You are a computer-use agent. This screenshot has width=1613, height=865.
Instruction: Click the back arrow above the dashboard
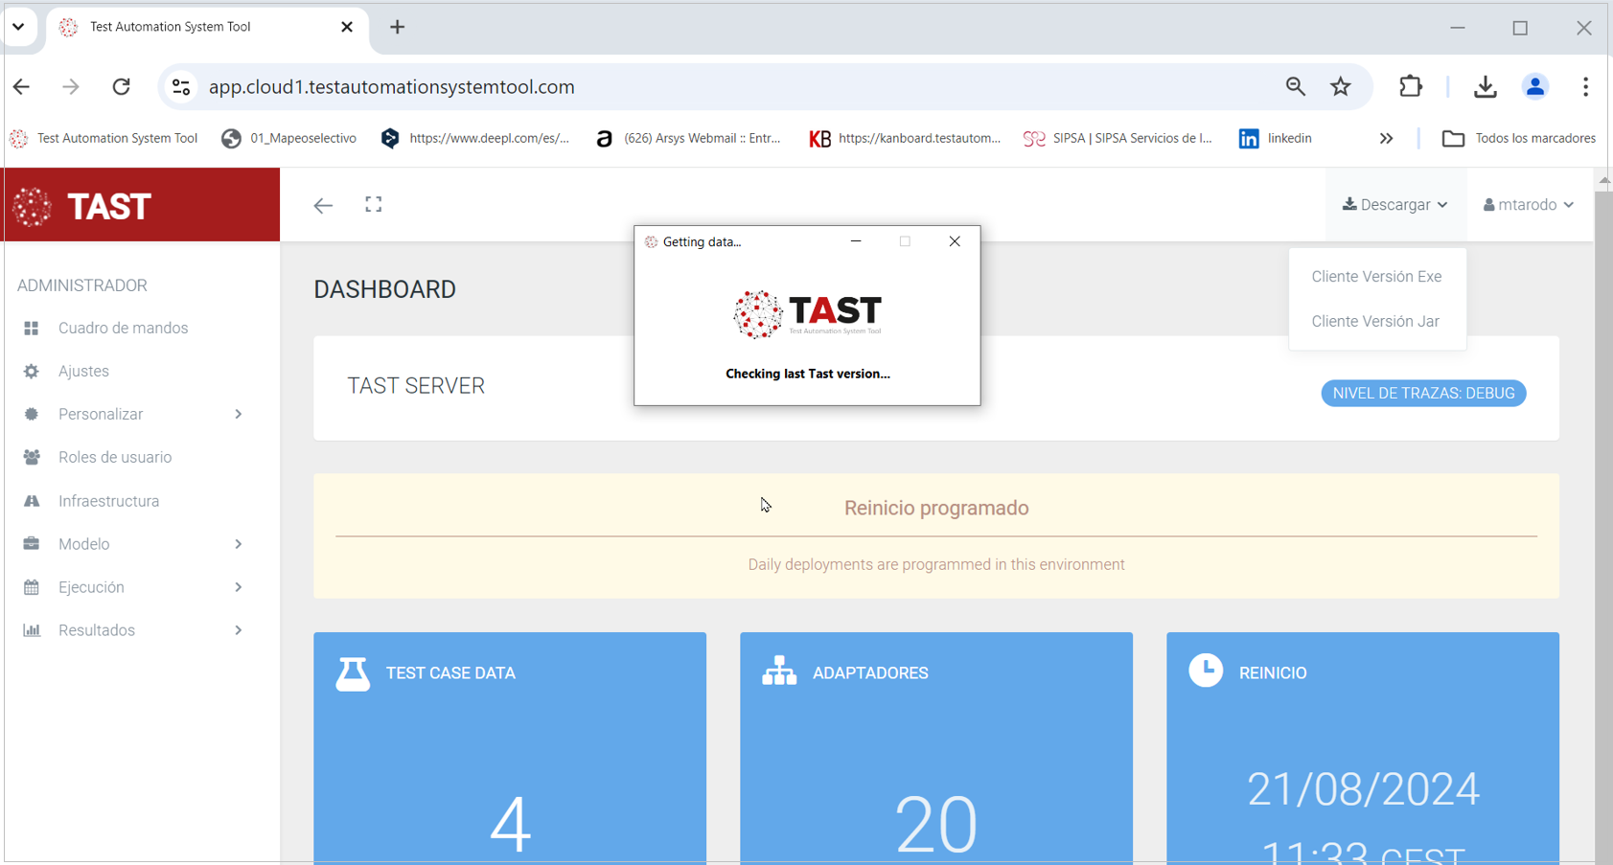(x=323, y=204)
